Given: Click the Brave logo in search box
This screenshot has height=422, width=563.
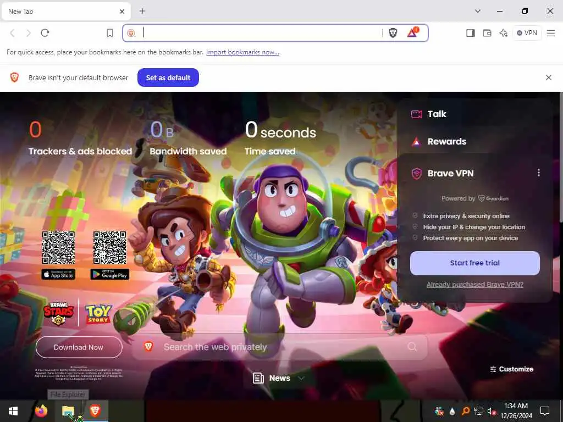Looking at the screenshot, I should (148, 346).
